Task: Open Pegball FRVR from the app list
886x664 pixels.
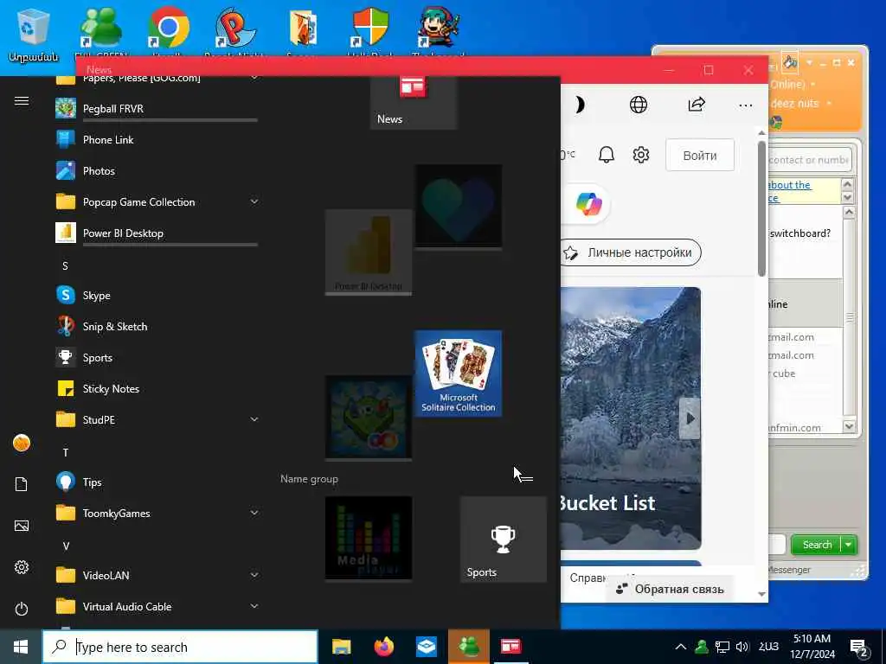Action: [x=157, y=108]
